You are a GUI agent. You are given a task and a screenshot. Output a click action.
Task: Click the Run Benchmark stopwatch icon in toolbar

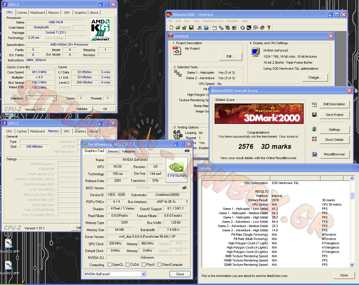[243, 28]
